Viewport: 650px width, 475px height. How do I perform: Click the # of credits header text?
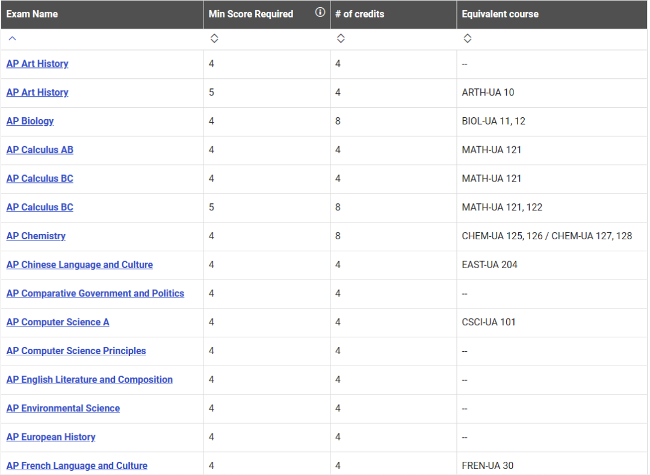click(359, 14)
